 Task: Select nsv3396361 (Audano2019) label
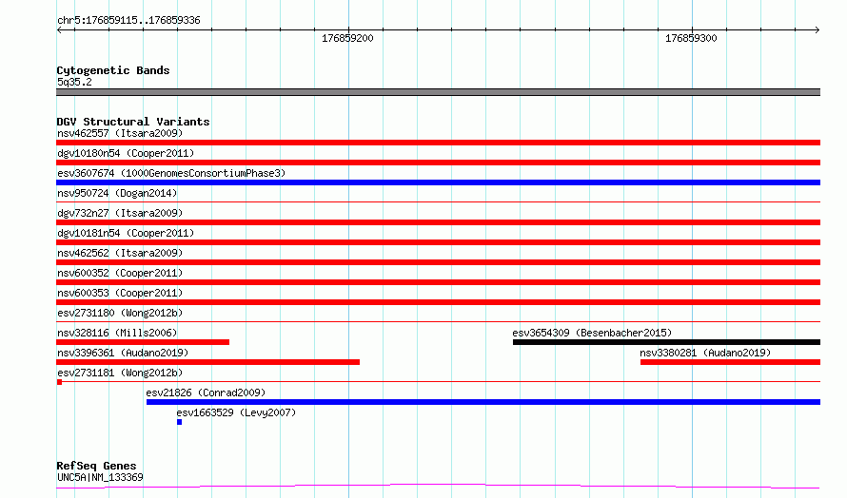point(123,353)
